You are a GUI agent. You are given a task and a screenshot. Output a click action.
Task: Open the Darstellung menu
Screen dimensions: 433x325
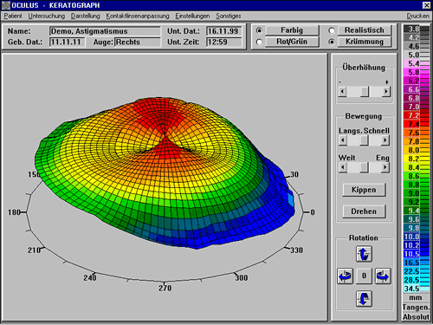pyautogui.click(x=86, y=16)
